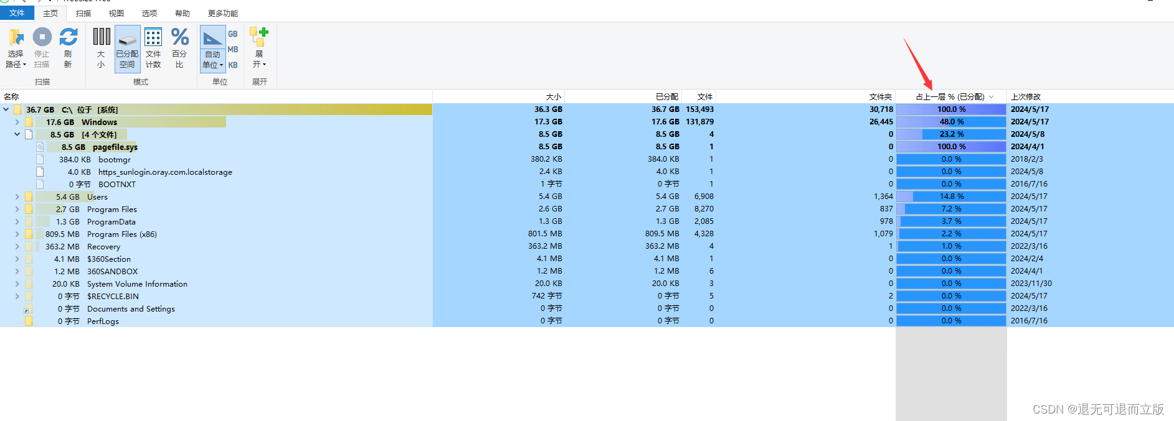This screenshot has height=421, width=1174.
Task: Switch mode to File Count (文件计数)
Action: pos(153,48)
